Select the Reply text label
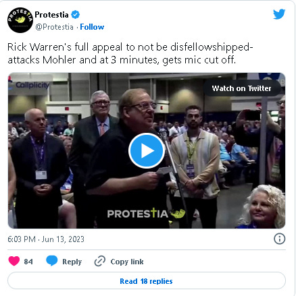The width and height of the screenshot is (296, 296). tap(72, 262)
